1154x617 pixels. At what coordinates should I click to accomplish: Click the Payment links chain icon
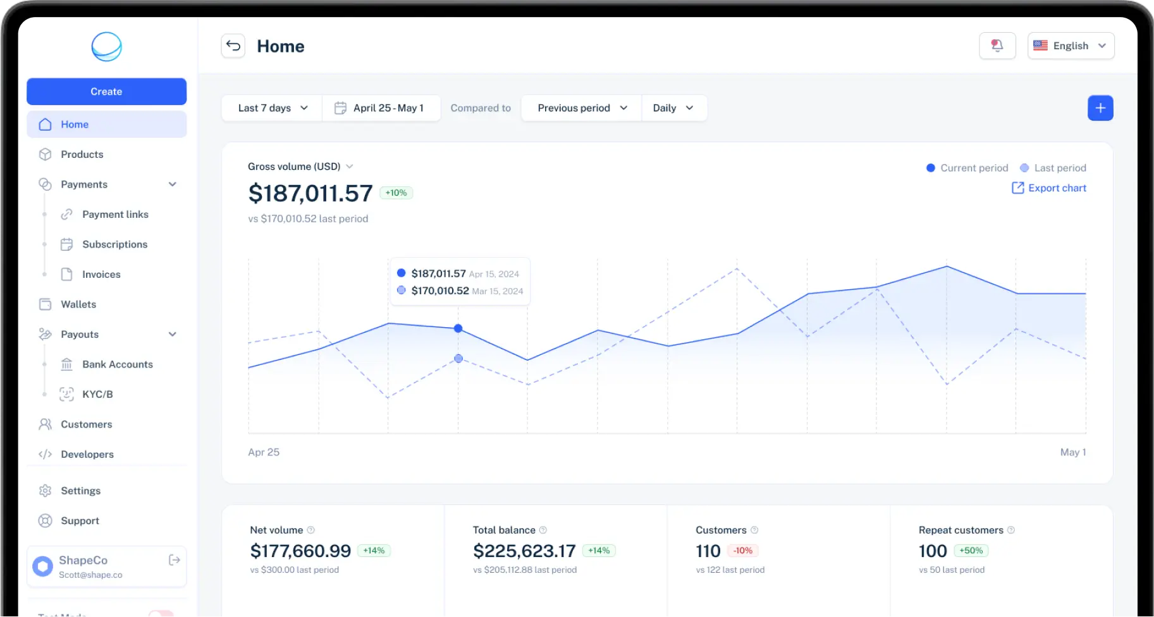tap(66, 215)
